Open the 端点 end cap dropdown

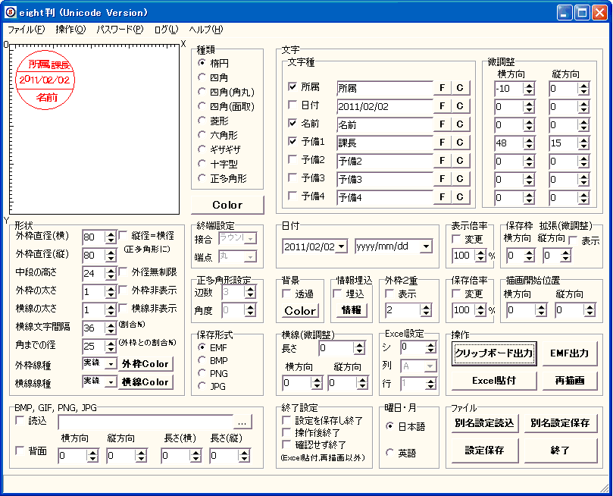(x=251, y=256)
